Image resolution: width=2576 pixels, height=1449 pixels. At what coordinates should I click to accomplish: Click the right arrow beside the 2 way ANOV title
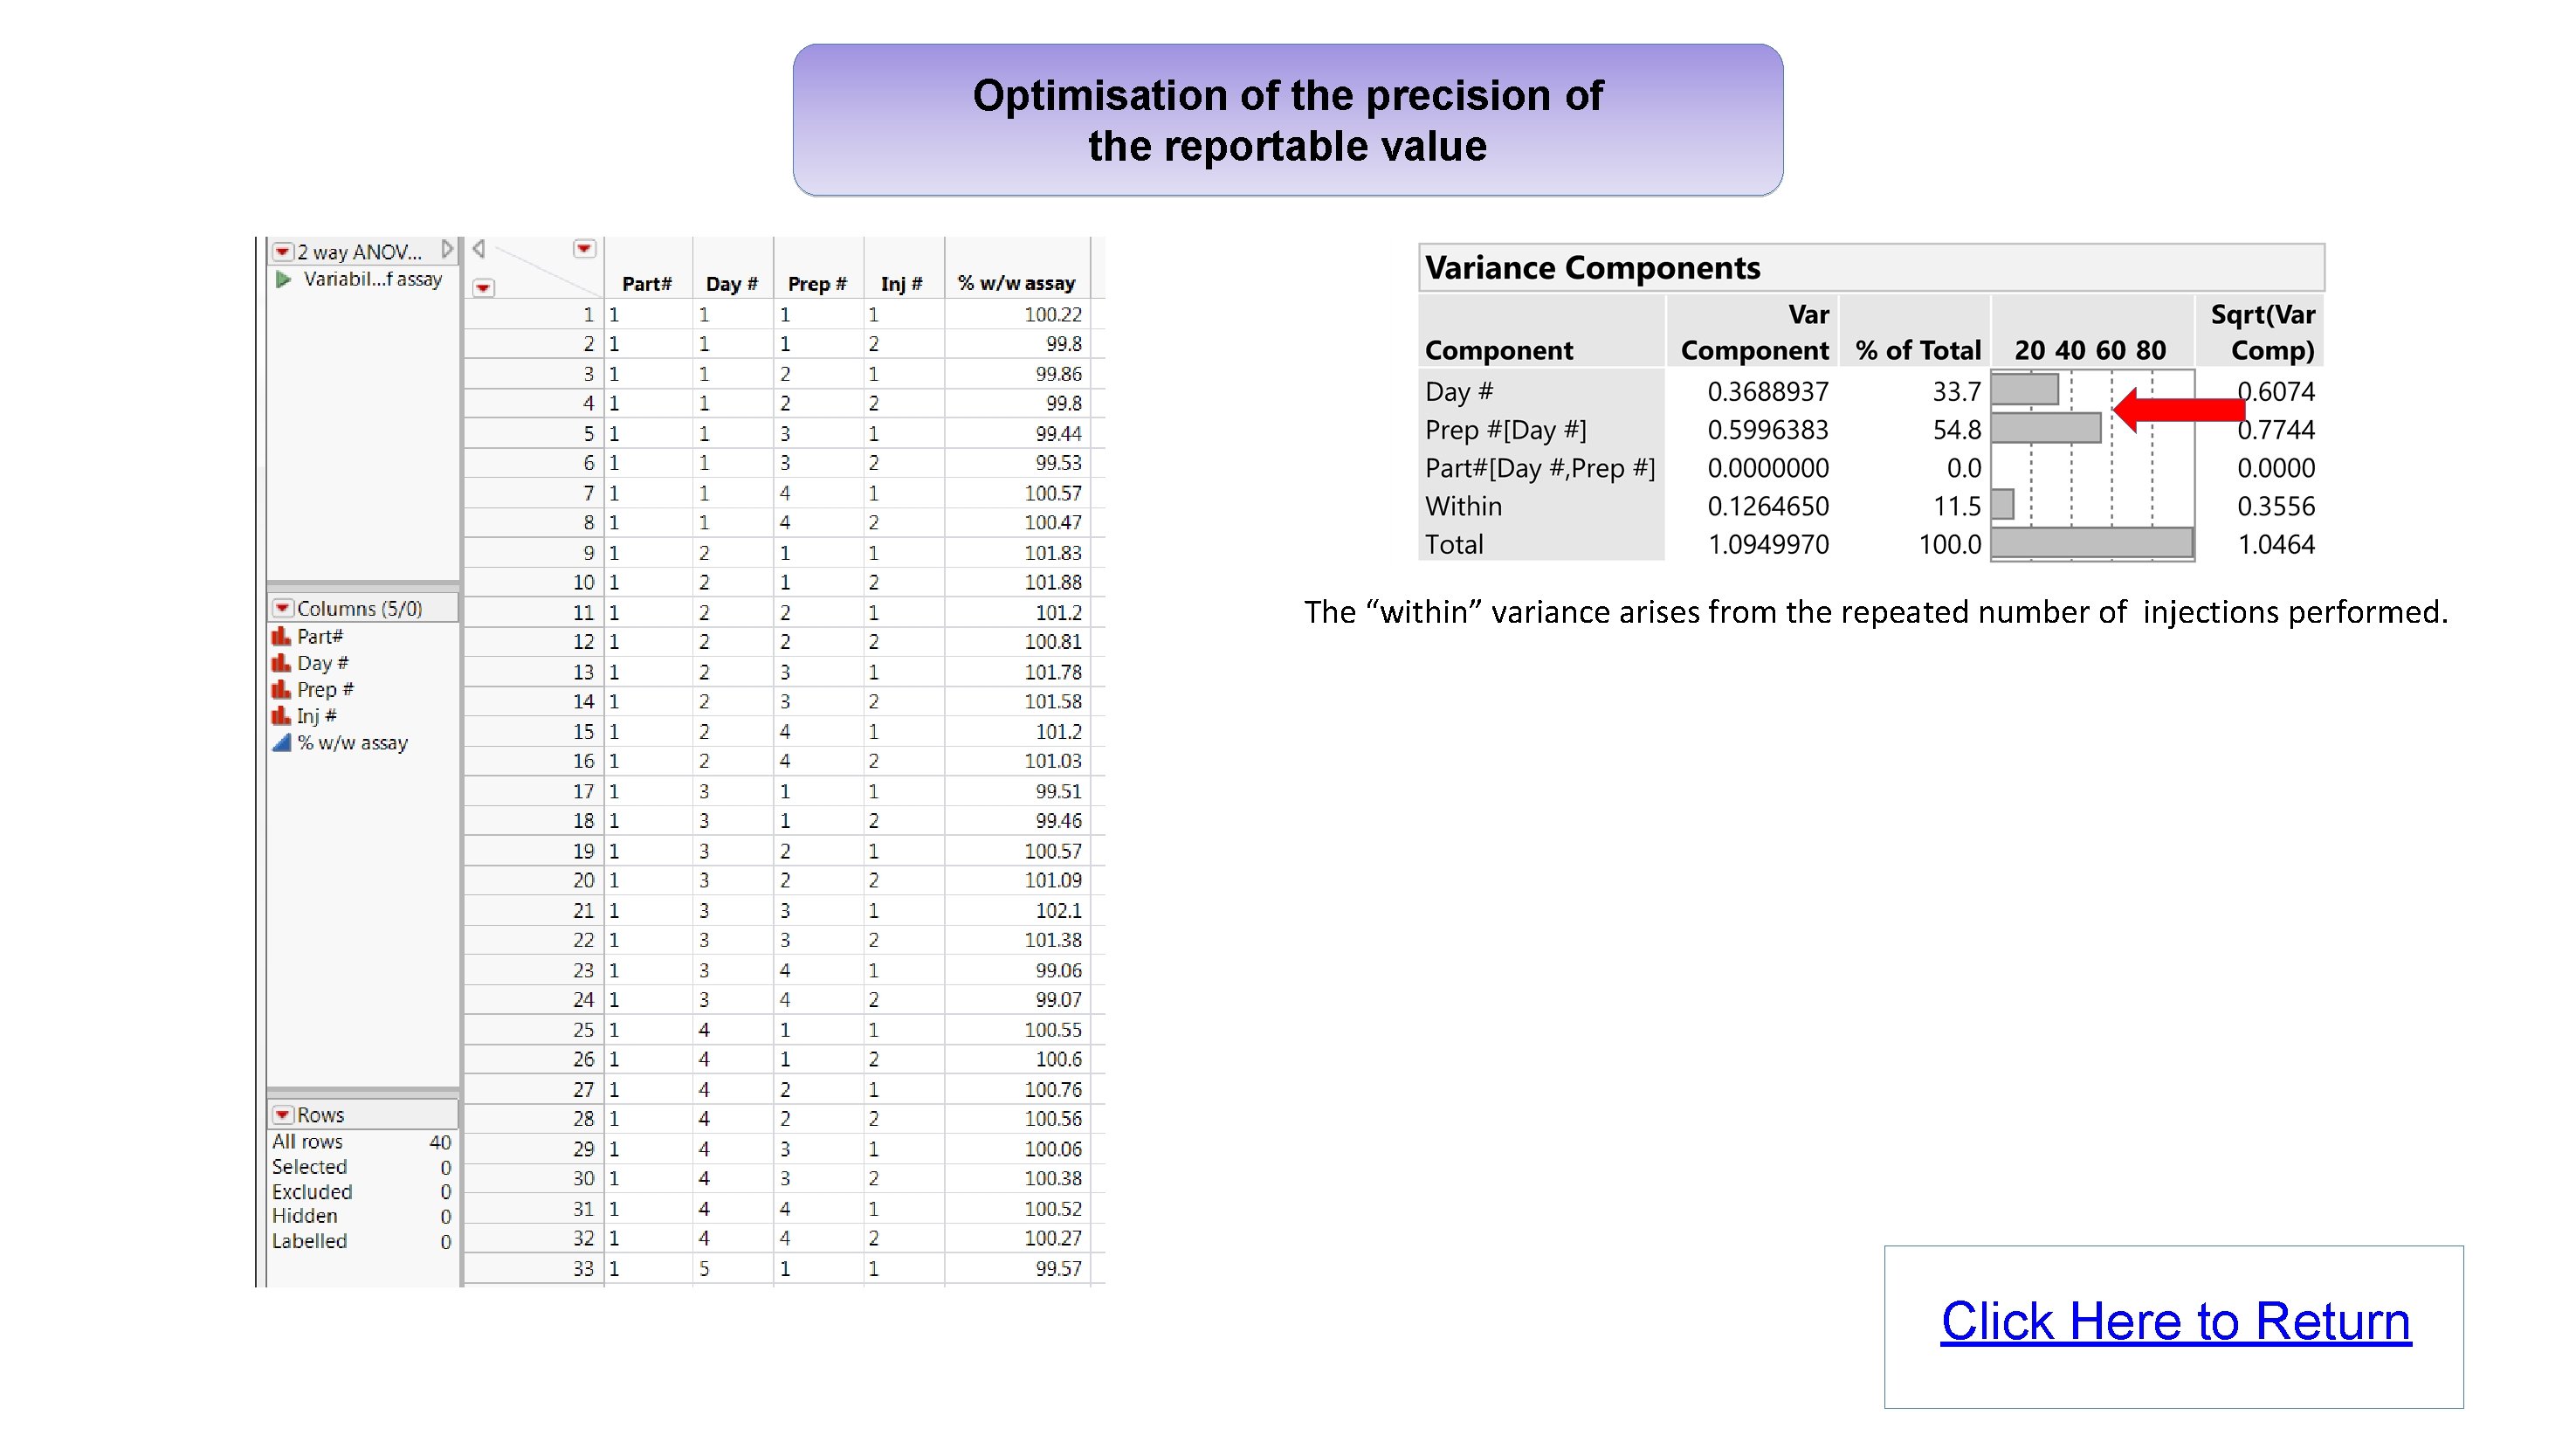447,249
